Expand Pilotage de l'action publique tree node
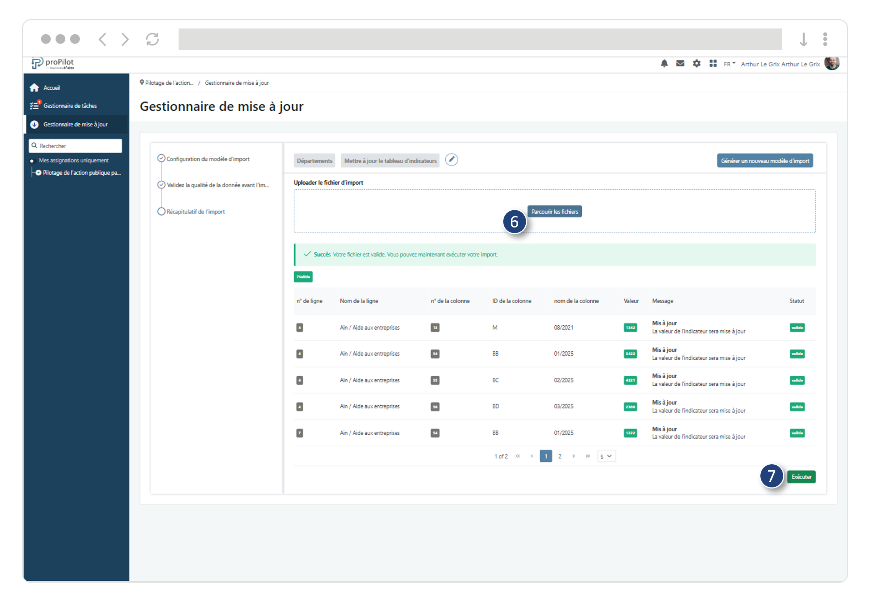Image resolution: width=870 pixels, height=606 pixels. (x=38, y=173)
